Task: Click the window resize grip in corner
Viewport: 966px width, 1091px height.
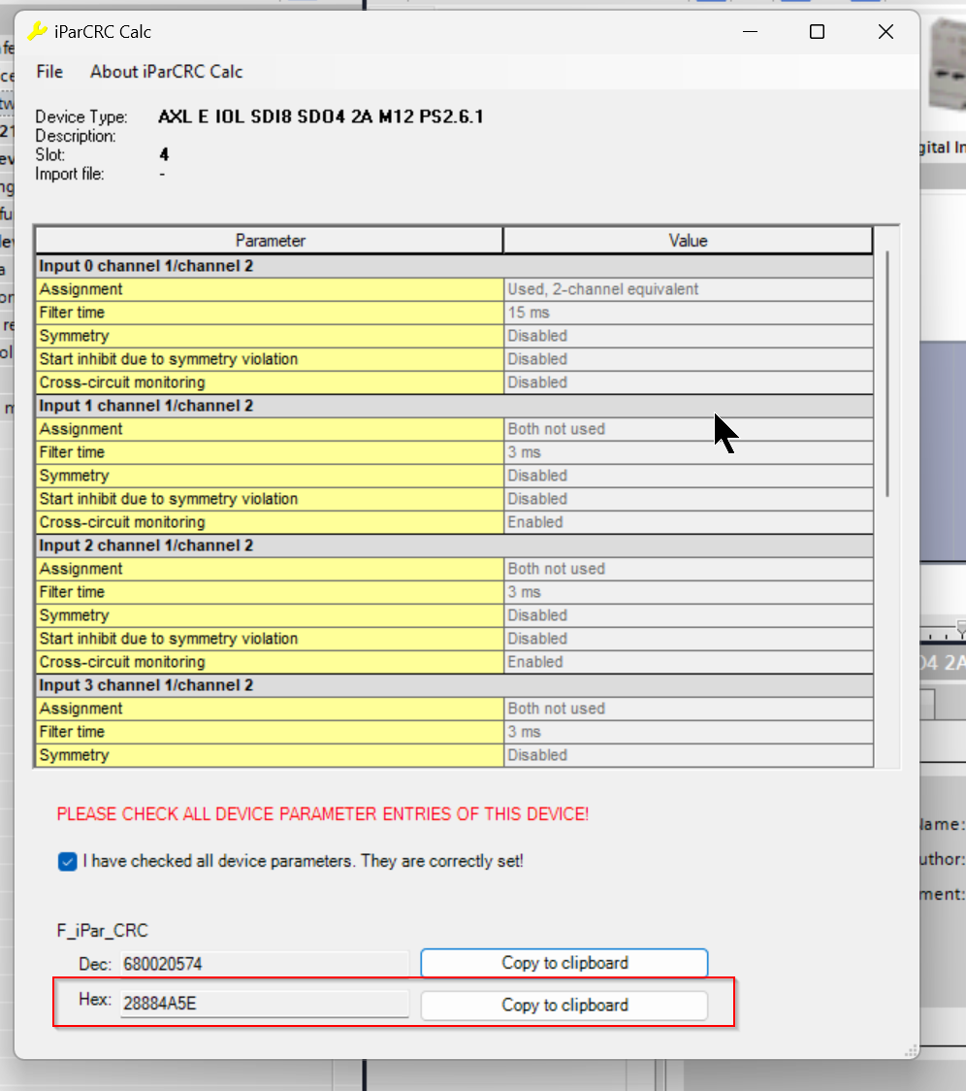Action: pos(911,1050)
